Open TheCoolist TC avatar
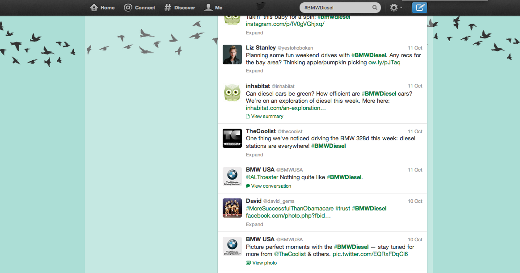This screenshot has height=273, width=520. (x=232, y=138)
